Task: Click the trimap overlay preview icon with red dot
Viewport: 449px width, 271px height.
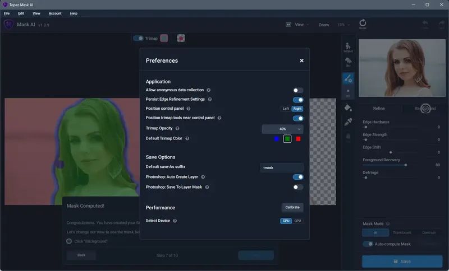Action: [181, 38]
